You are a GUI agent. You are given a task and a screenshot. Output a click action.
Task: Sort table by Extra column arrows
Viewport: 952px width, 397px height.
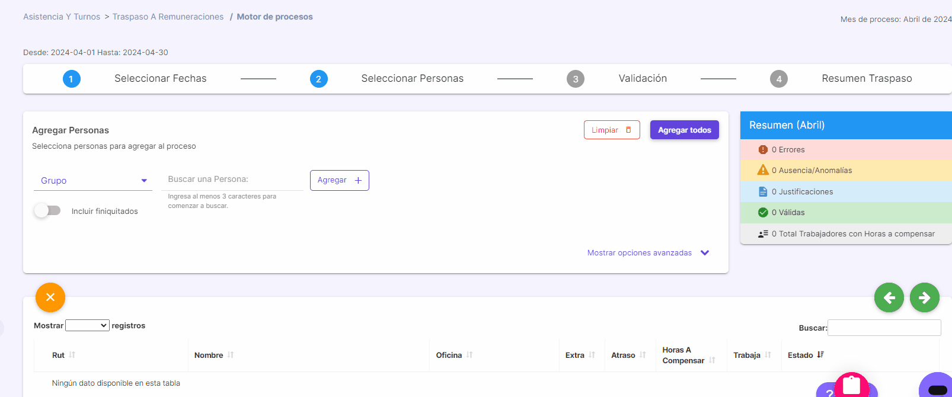click(592, 355)
